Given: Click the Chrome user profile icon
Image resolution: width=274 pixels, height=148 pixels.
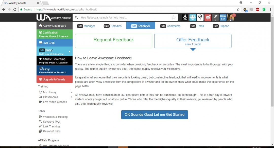Looking at the screenshot, I should (x=241, y=3).
